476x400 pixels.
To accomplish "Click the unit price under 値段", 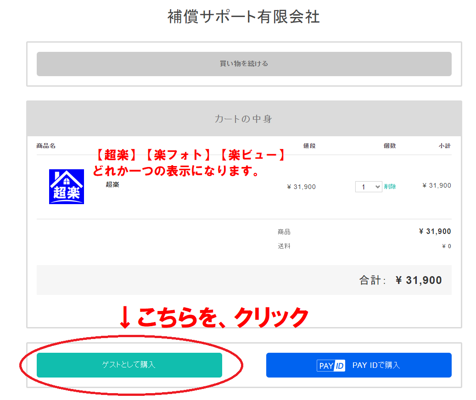I will pos(301,187).
